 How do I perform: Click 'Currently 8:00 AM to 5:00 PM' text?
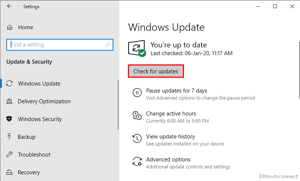(x=177, y=121)
